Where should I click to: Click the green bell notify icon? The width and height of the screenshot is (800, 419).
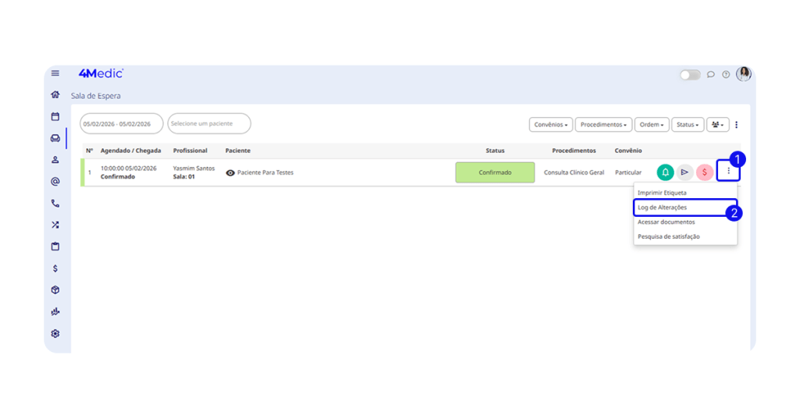pos(665,172)
